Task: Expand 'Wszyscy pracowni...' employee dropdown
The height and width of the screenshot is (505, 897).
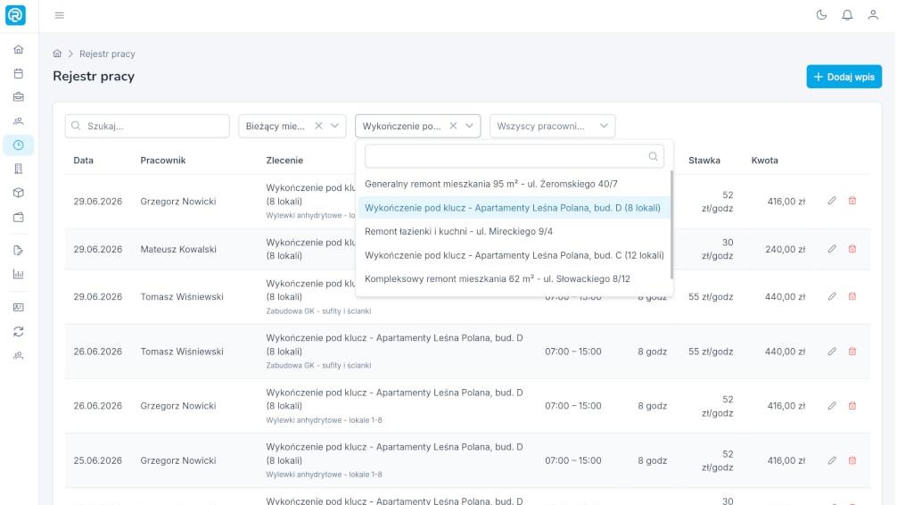Action: 552,126
